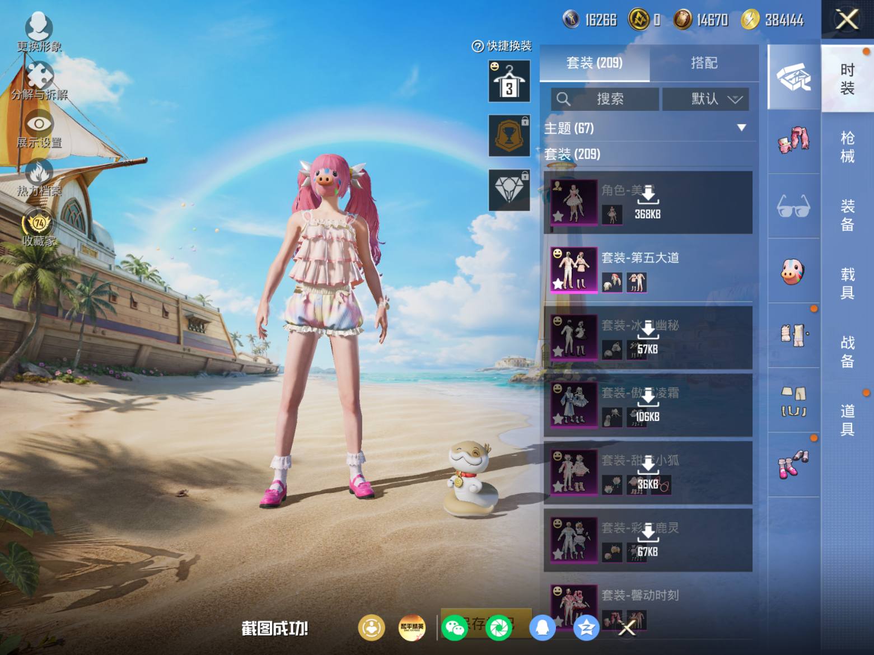874x655 pixels.
Task: Open the pink hair headwear category
Action: tap(793, 141)
